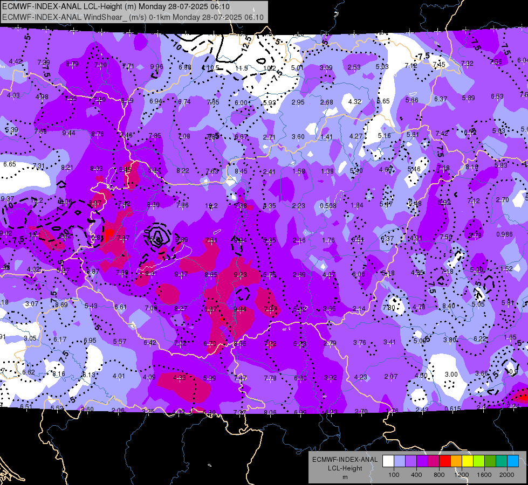Image resolution: width=528 pixels, height=485 pixels.
Task: Click the grid value 3.00
Action: click(x=451, y=375)
